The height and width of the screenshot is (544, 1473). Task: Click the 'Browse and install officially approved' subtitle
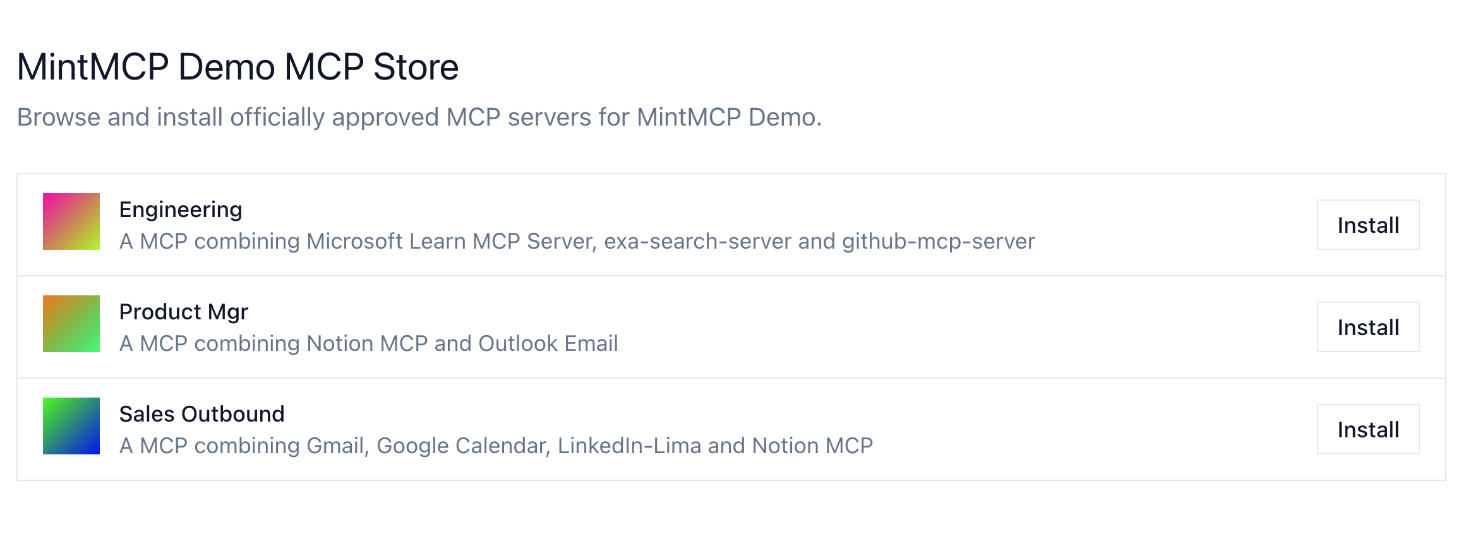click(x=419, y=117)
